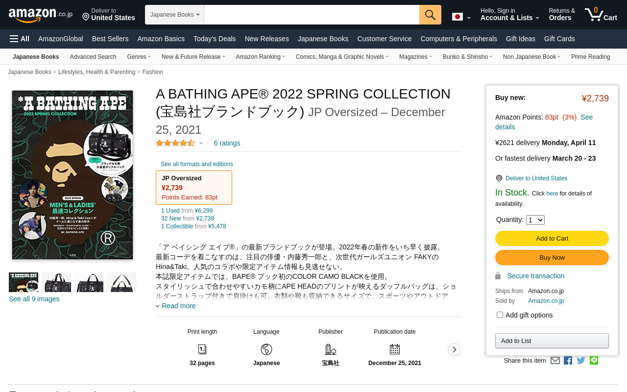This screenshot has width=627, height=392.
Task: Open the ratings breakdown chevron next to stars
Action: (201, 143)
